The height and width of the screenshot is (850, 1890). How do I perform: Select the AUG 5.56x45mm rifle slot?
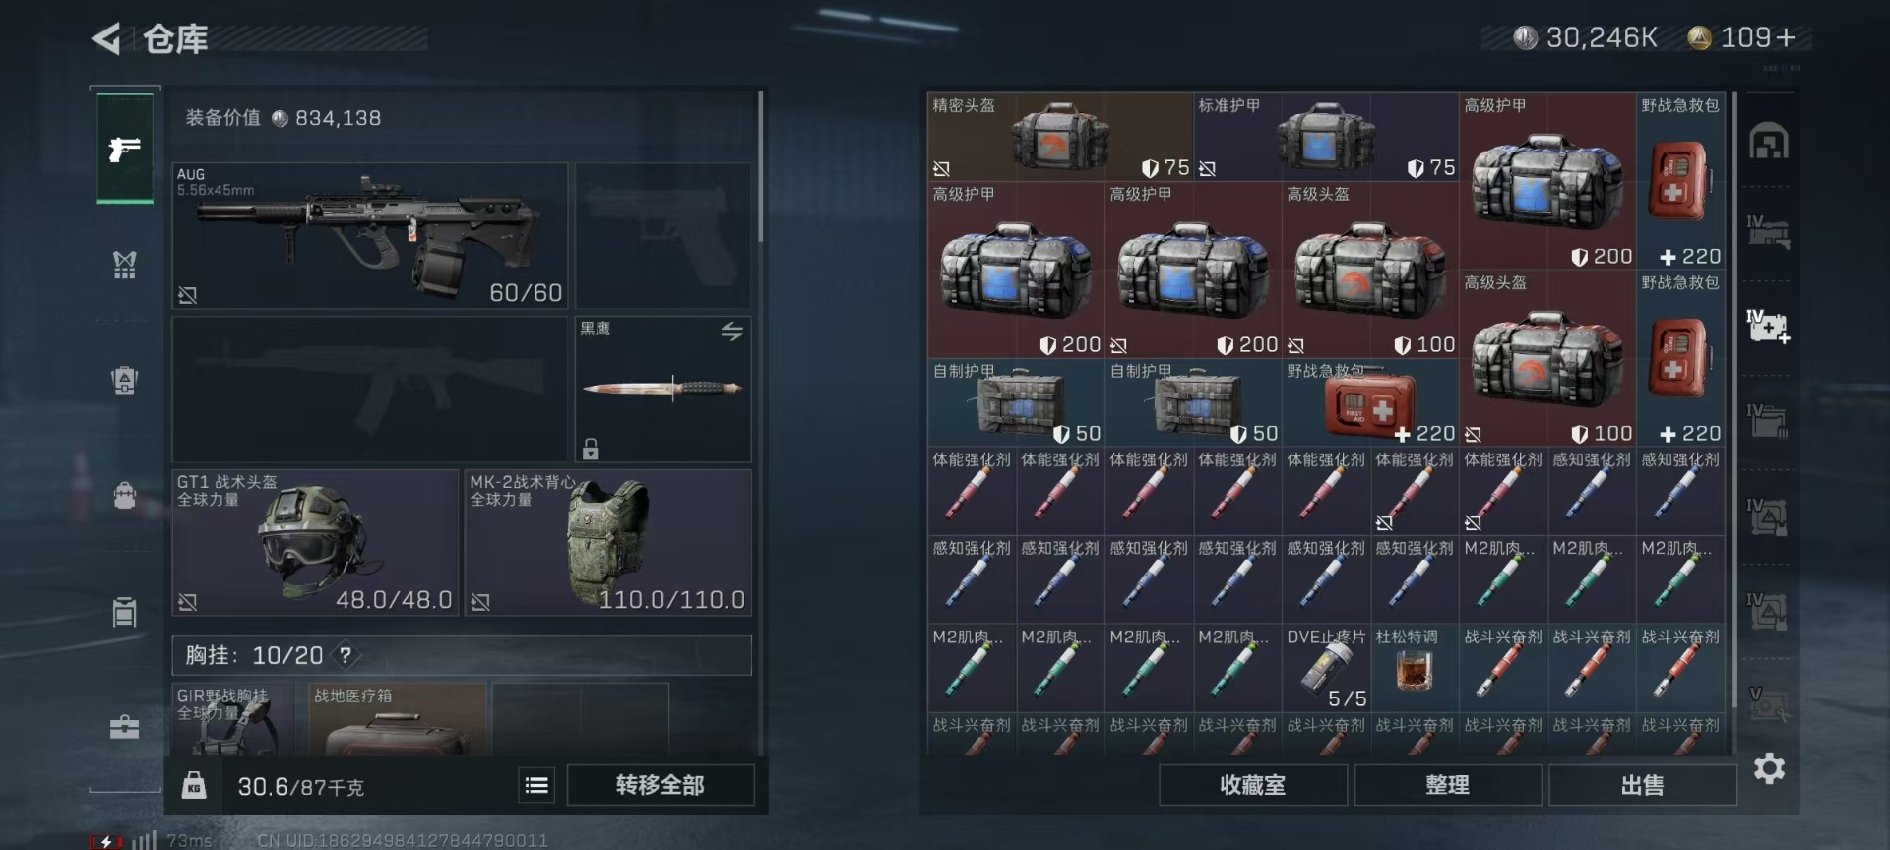point(370,236)
